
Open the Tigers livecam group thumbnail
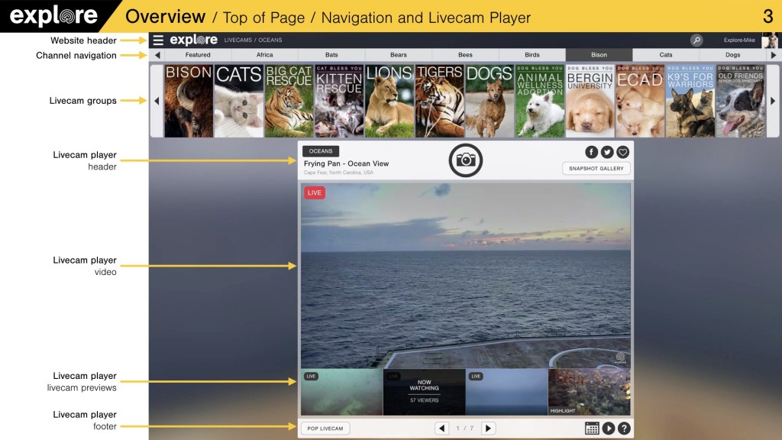[439, 101]
